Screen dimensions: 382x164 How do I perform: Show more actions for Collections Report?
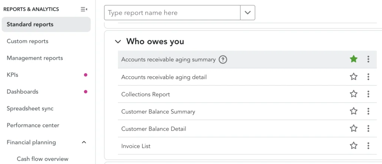(x=368, y=94)
